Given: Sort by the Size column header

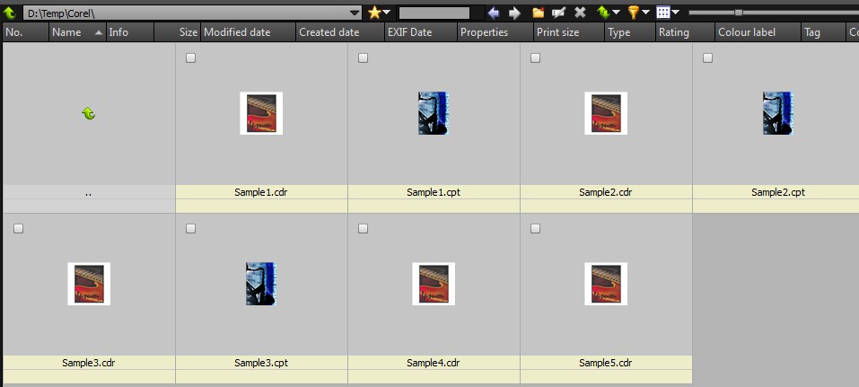Looking at the screenshot, I should [x=178, y=32].
